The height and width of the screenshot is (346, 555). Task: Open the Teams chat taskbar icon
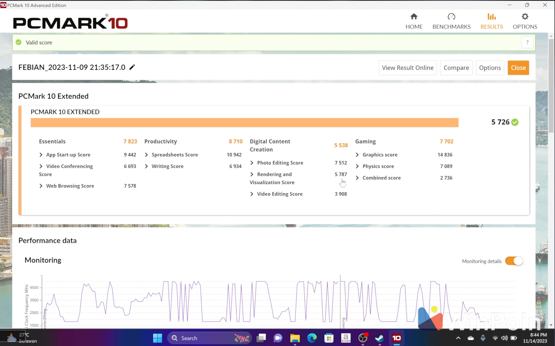click(x=278, y=338)
